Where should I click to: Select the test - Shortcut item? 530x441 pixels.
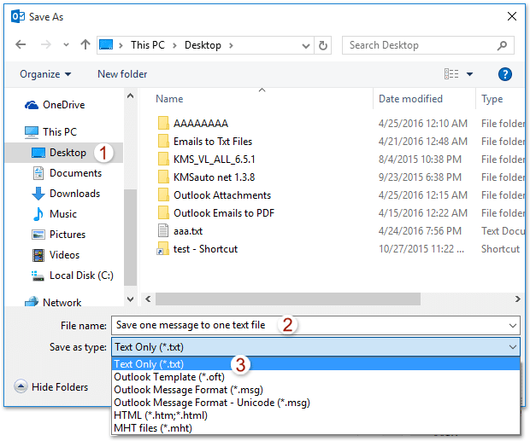(204, 249)
